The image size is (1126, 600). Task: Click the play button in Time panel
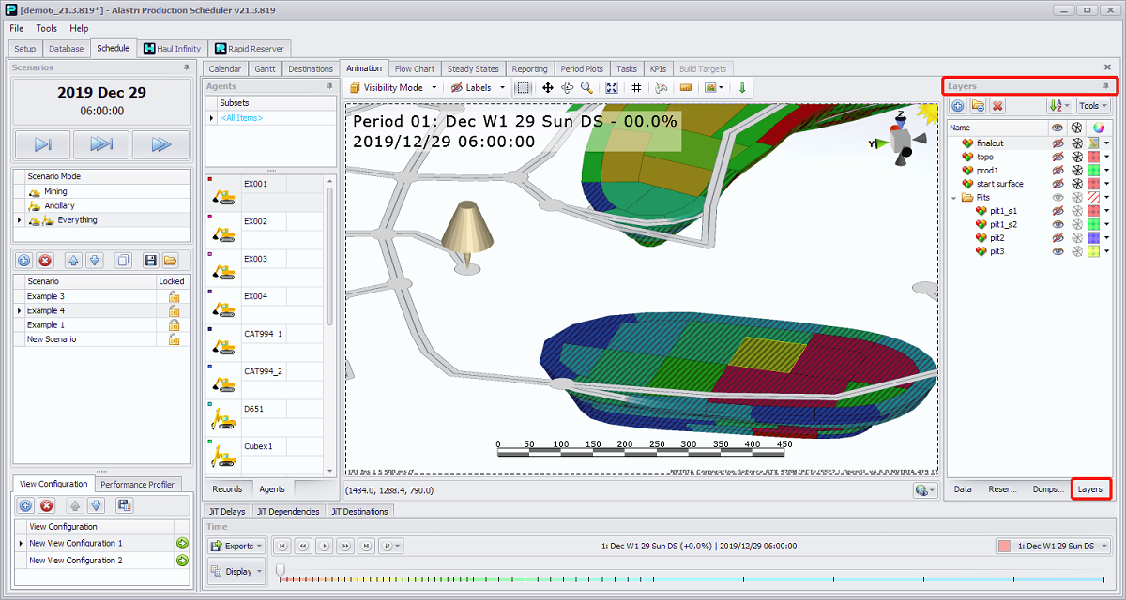pos(324,546)
